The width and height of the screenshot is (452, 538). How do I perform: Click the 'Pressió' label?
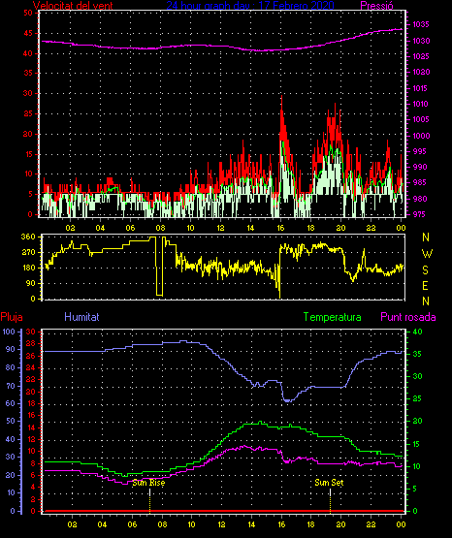coord(376,6)
